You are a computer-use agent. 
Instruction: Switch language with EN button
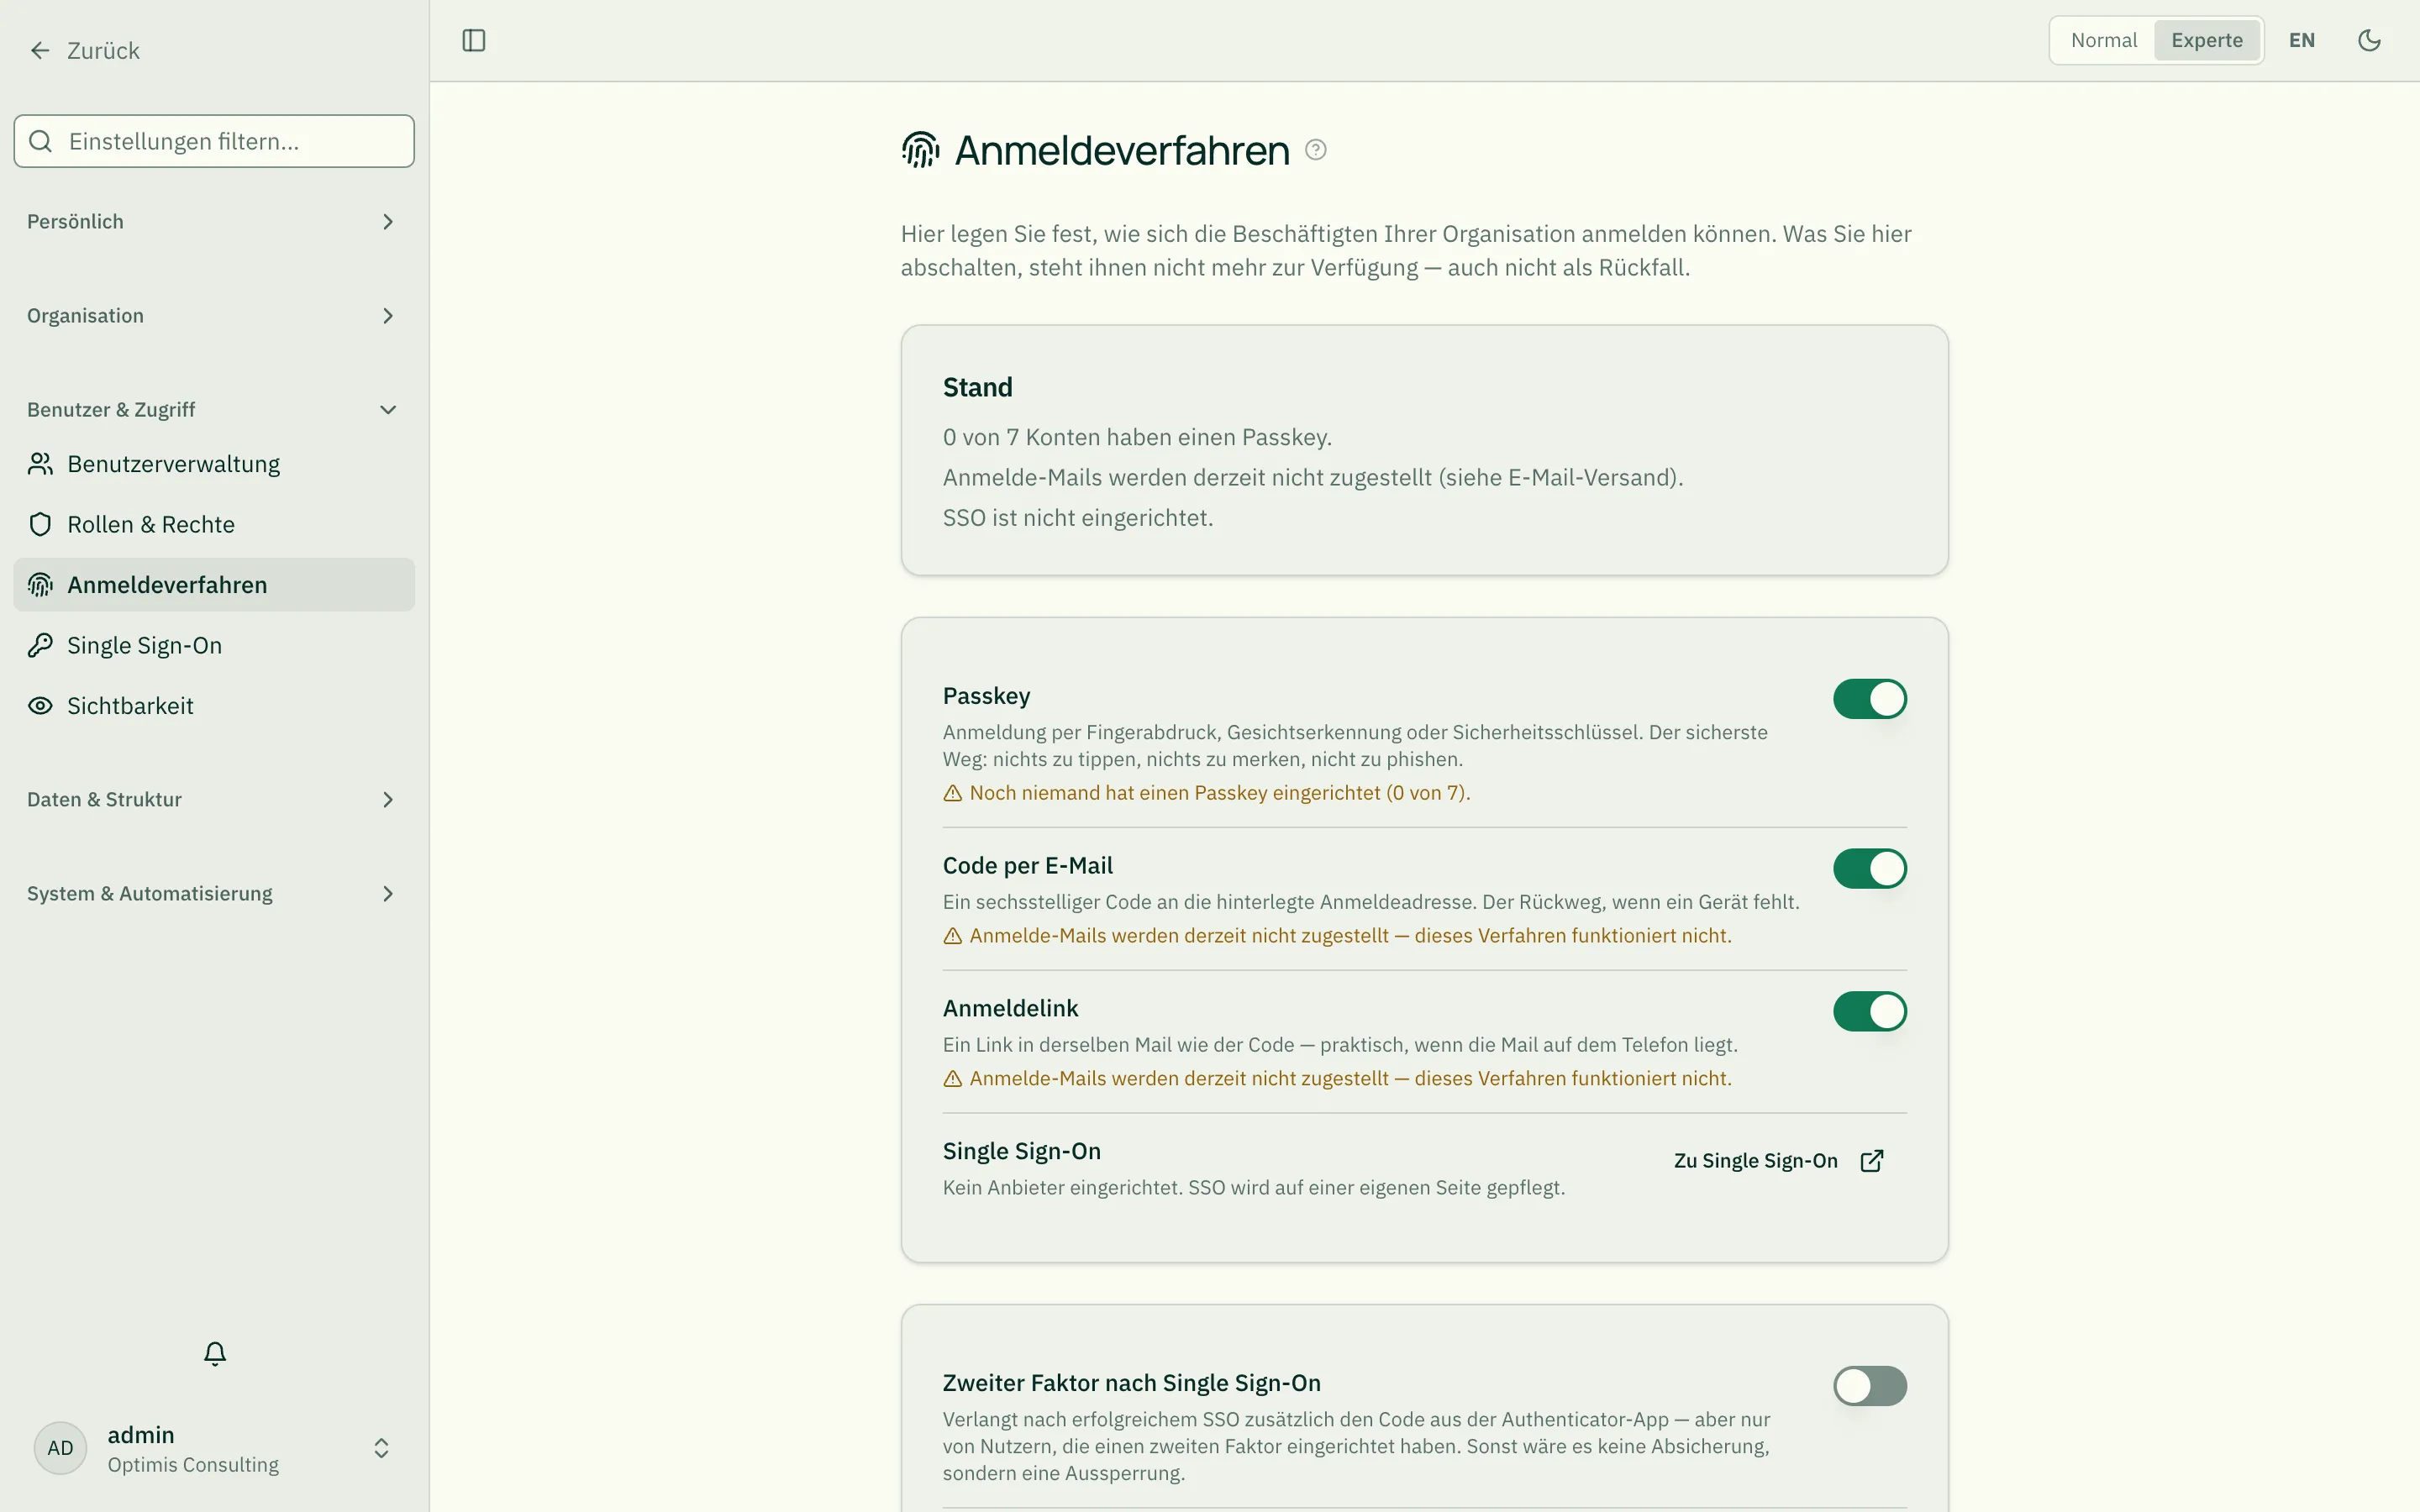click(x=2301, y=40)
